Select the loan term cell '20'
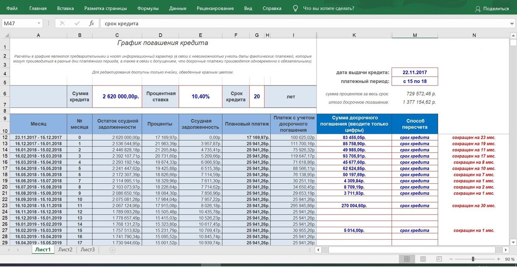This screenshot has width=517, height=271. point(257,97)
